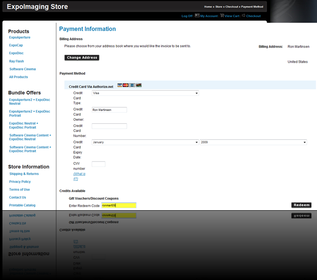Click the ExpoImaging Store title
Viewport: 317px width, 280px height.
pyautogui.click(x=37, y=7)
